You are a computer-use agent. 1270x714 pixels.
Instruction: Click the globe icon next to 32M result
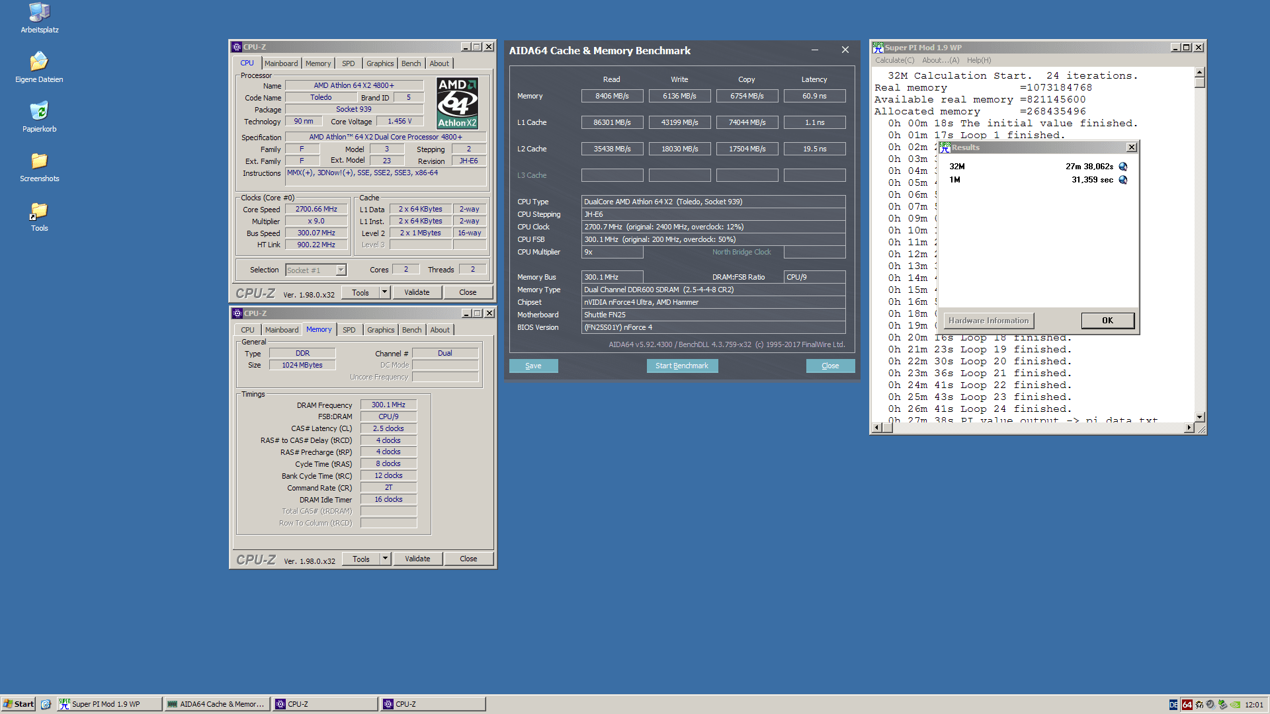point(1122,167)
